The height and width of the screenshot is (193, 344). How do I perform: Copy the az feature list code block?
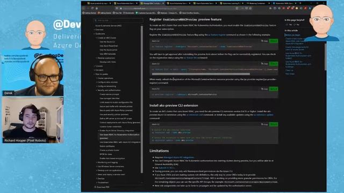click(264, 64)
